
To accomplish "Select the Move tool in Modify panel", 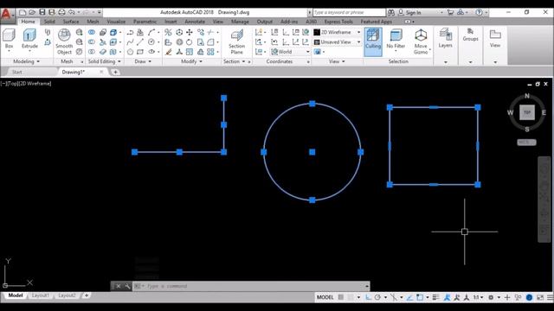I will tap(190, 33).
